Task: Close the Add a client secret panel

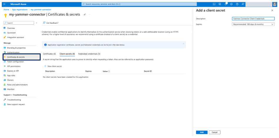Action: click(x=272, y=11)
